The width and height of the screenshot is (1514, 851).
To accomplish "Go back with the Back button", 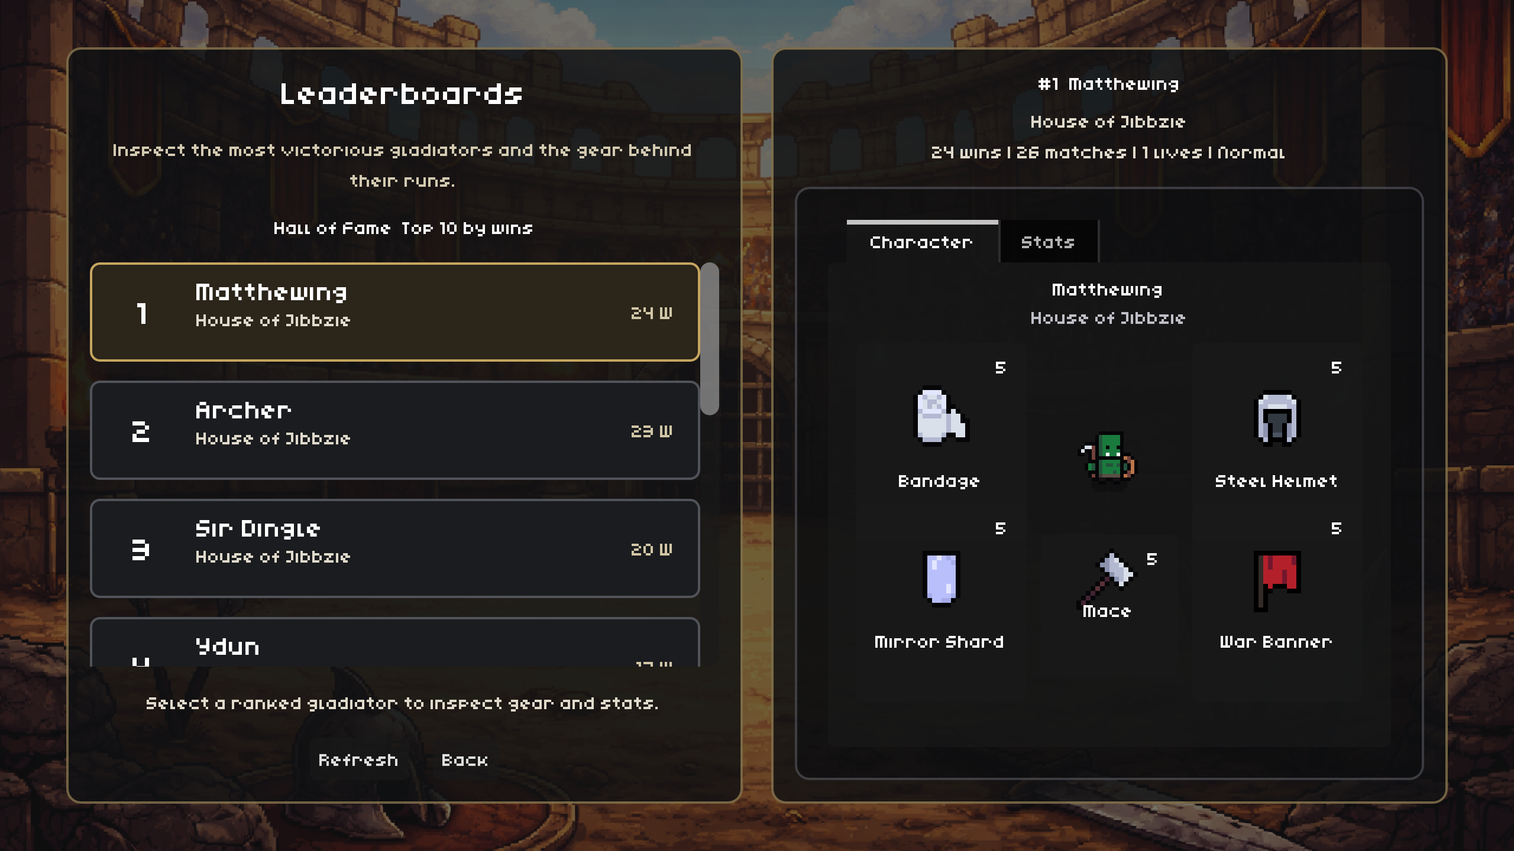I will pyautogui.click(x=465, y=760).
